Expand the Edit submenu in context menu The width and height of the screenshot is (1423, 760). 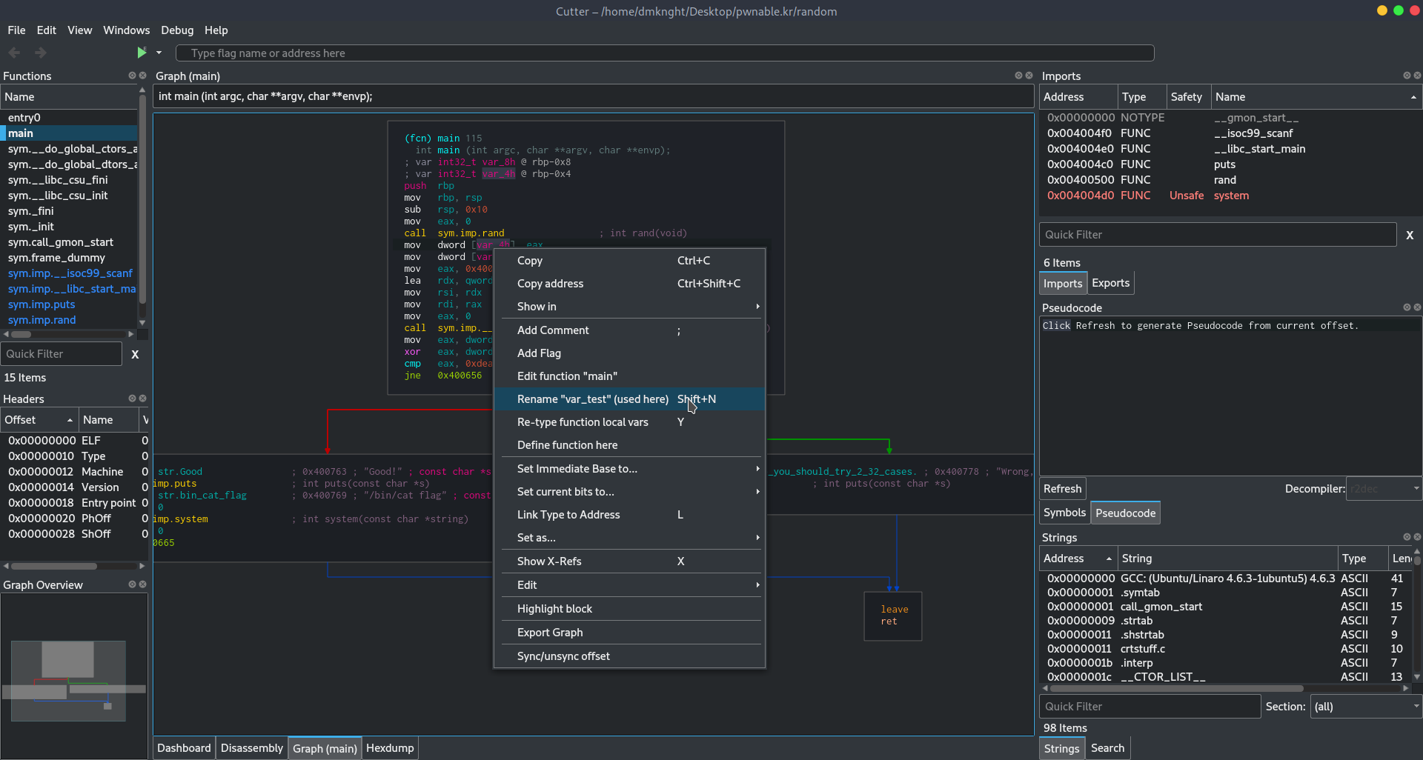629,585
